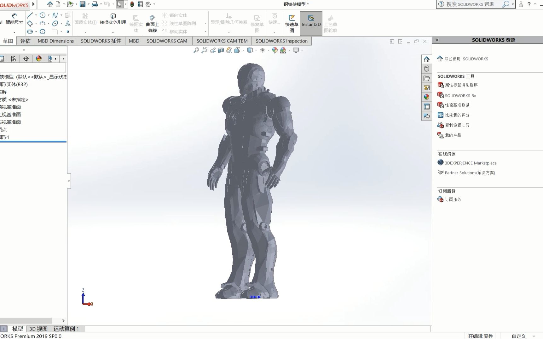Viewport: 543px width, 339px height.
Task: Open File Properties icon
Action: pos(140,4)
